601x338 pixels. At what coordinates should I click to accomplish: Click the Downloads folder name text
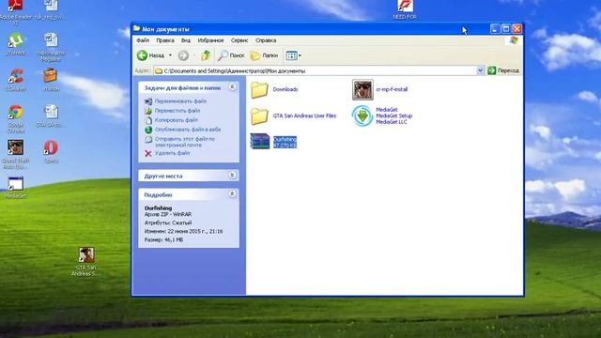pos(285,89)
